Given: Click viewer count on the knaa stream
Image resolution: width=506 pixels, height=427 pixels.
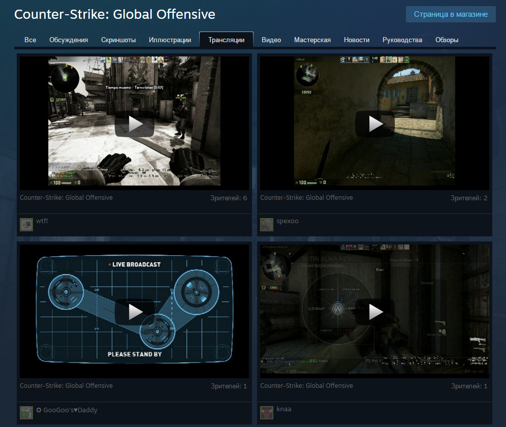Looking at the screenshot, I should tap(469, 386).
